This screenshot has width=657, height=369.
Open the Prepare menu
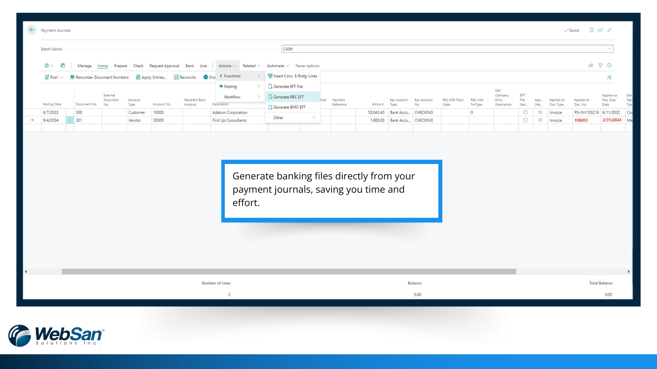point(121,66)
